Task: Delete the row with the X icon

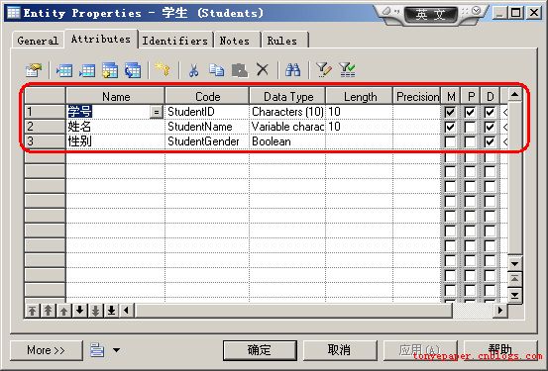Action: (x=263, y=69)
